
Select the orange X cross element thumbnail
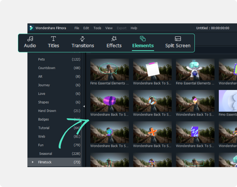click(153, 132)
